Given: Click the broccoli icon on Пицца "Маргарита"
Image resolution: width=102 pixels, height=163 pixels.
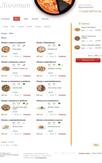Looking at the screenshot, I should point(59,45).
